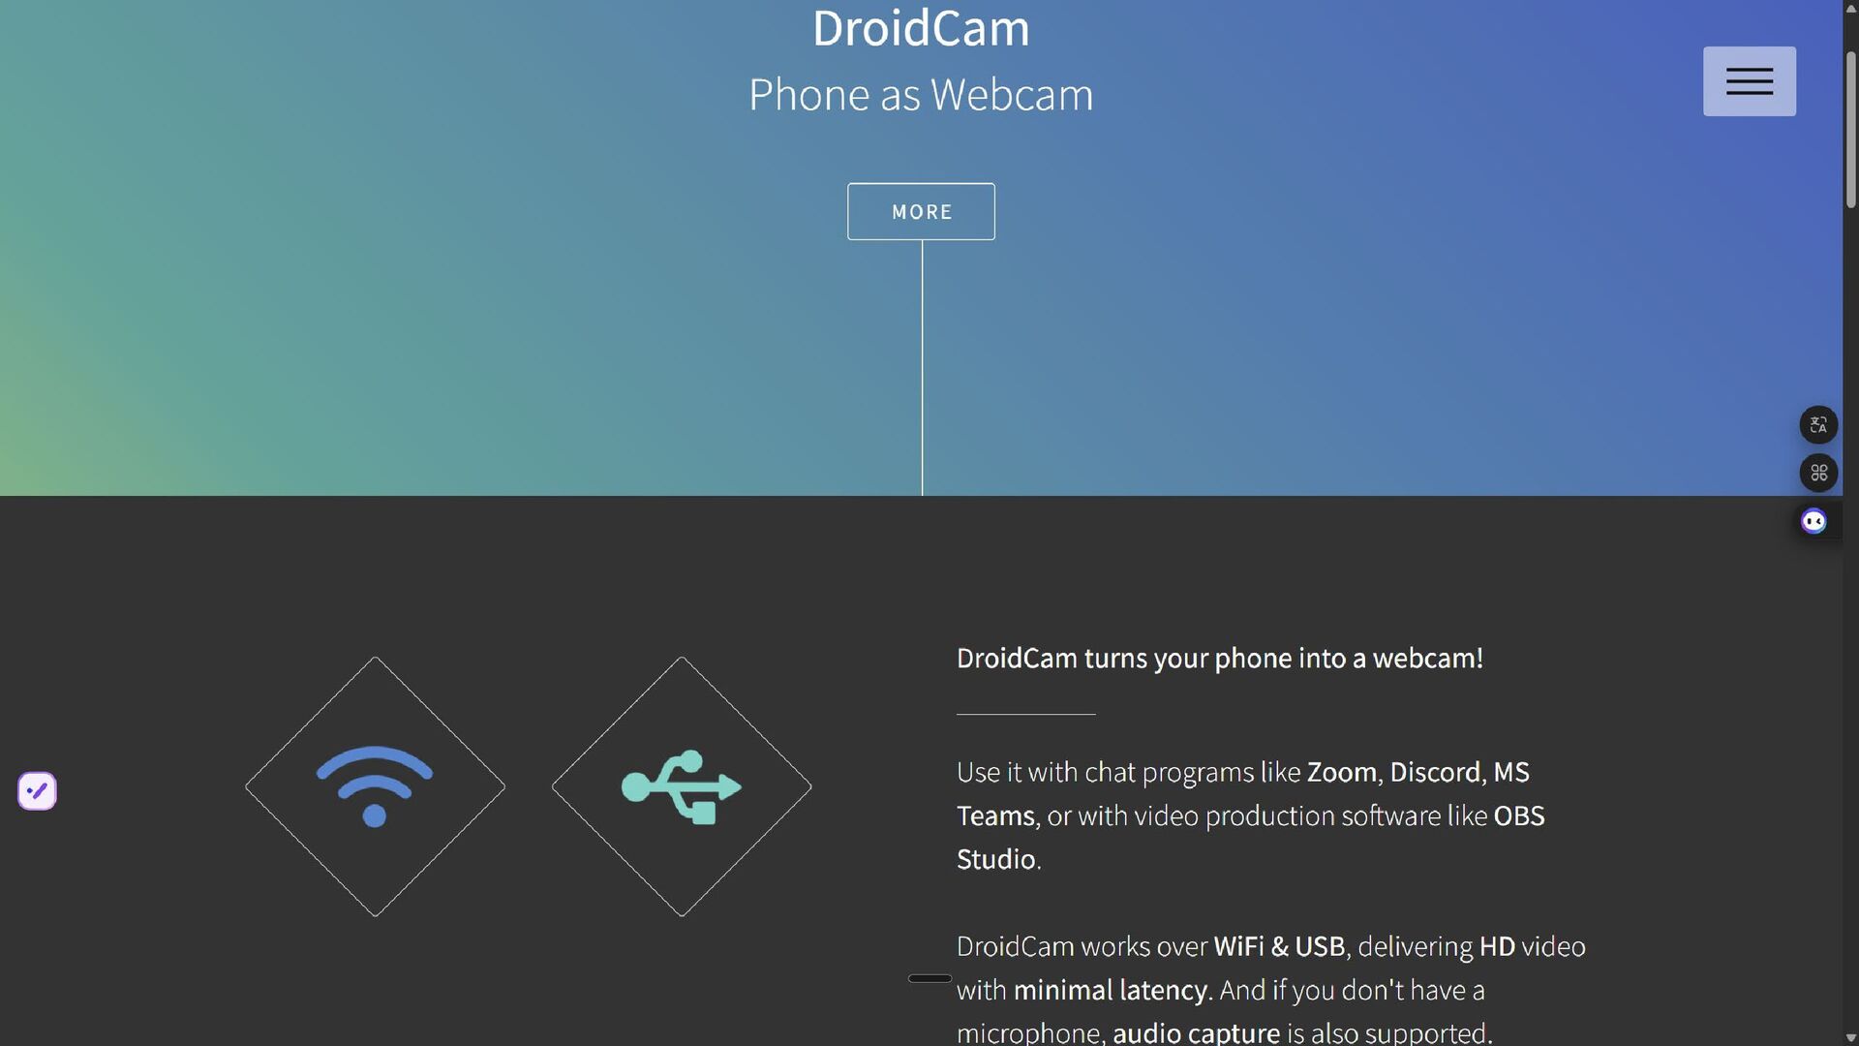Click the MORE button
Viewport: 1859px width, 1046px height.
(921, 211)
